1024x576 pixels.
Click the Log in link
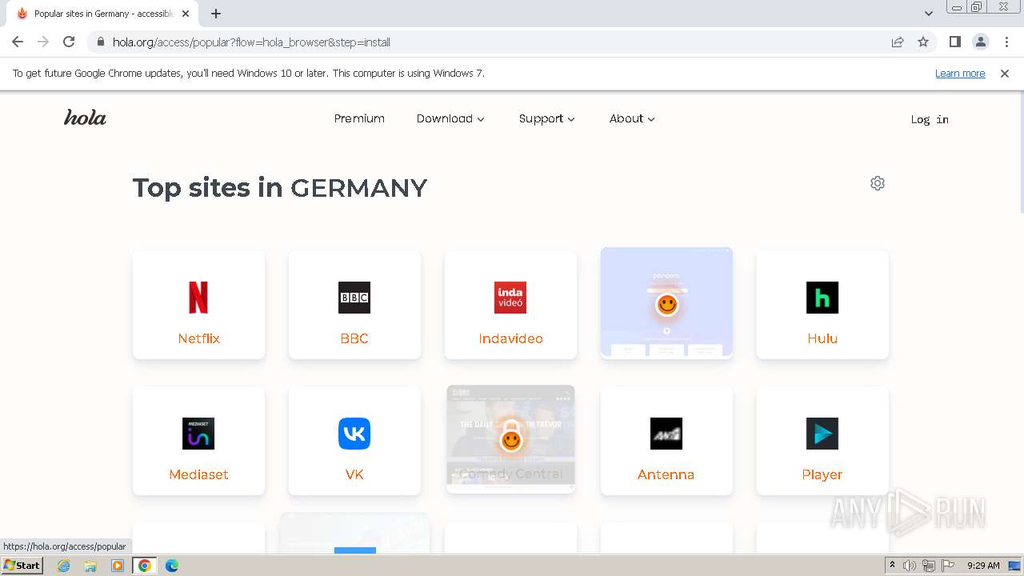pos(930,119)
